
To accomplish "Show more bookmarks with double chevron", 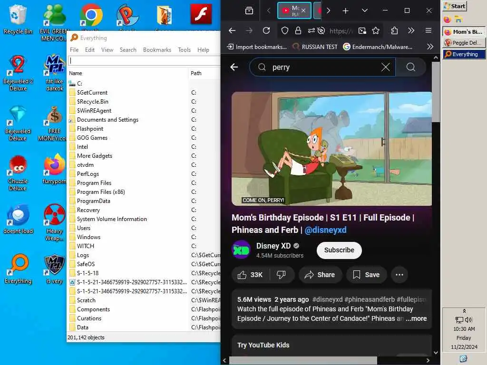I will [x=430, y=47].
